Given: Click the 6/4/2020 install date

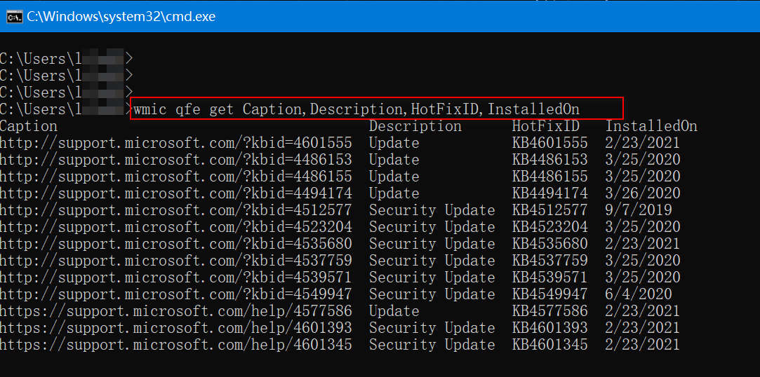Looking at the screenshot, I should pos(639,294).
